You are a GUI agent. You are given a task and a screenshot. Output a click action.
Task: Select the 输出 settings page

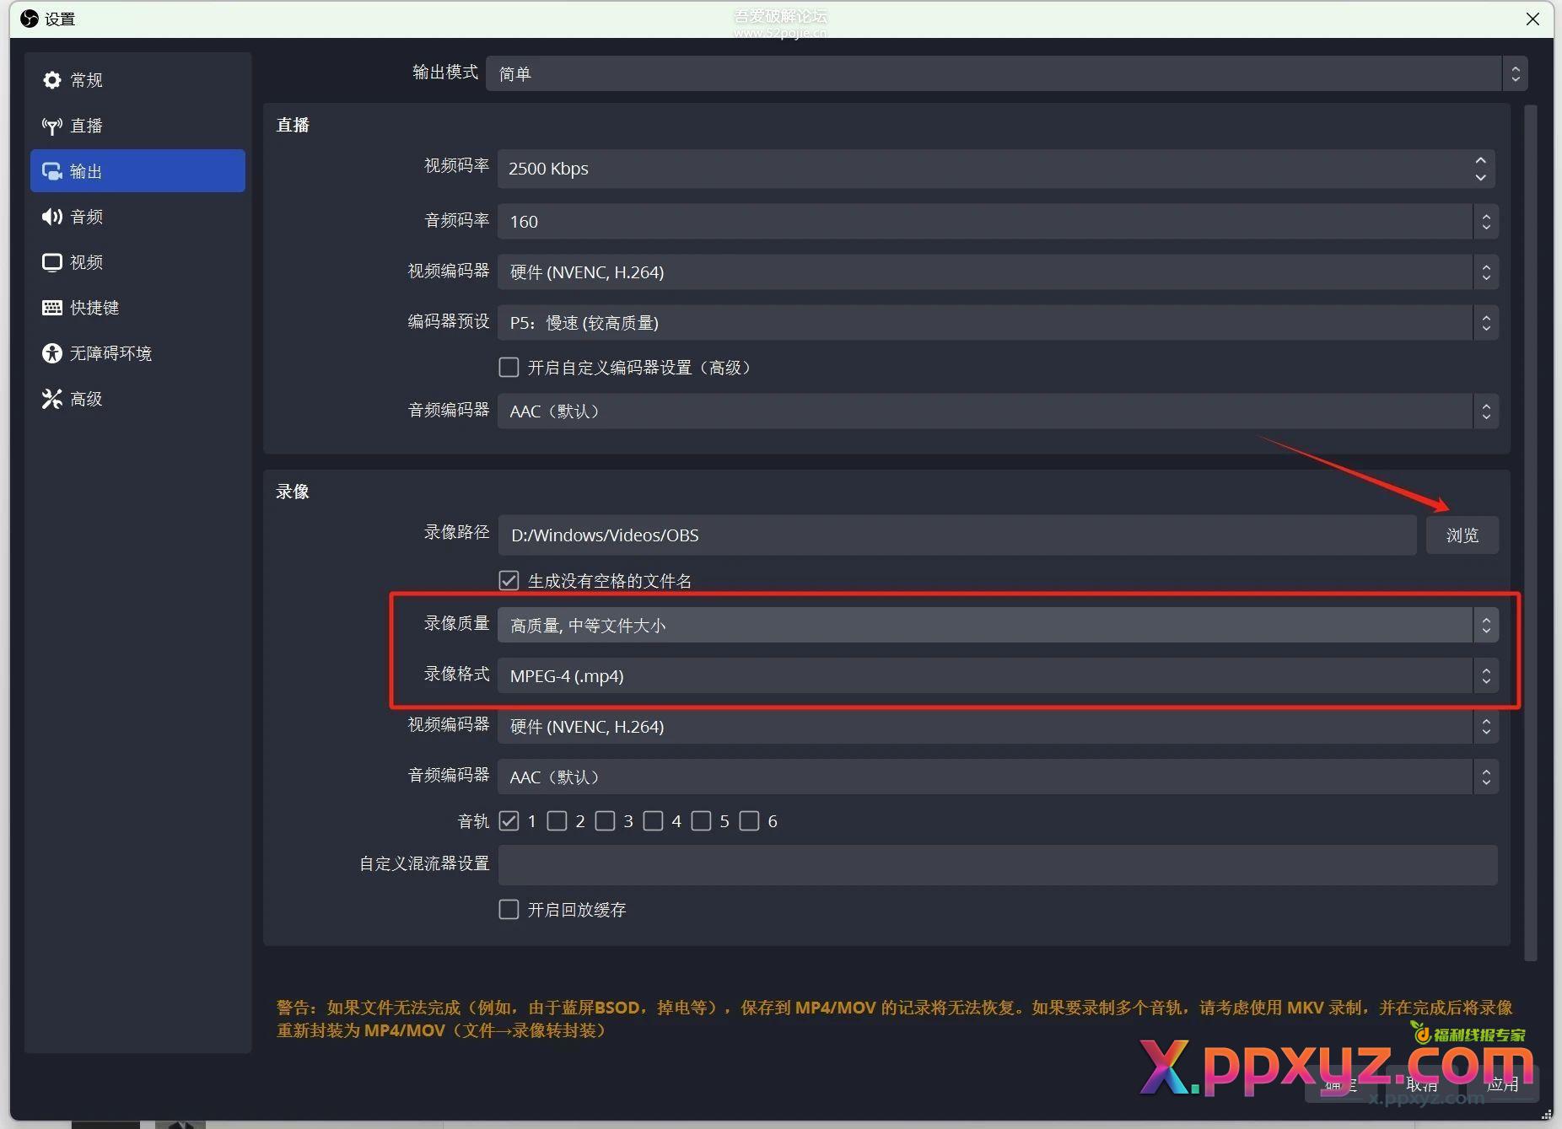coord(138,171)
